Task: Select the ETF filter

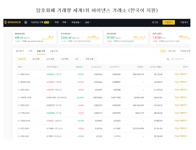Action: tap(77, 59)
